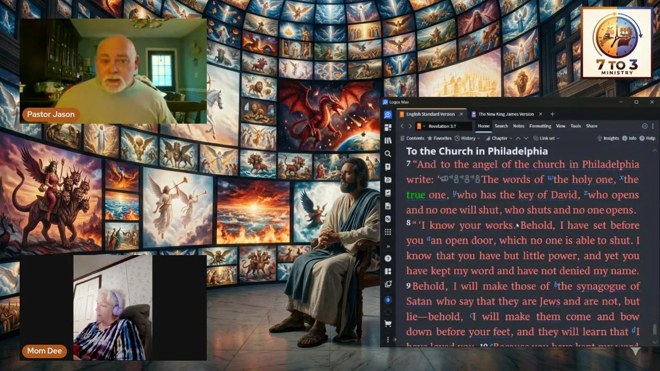Open the Library books icon
This screenshot has height=371, width=660.
tap(388, 140)
